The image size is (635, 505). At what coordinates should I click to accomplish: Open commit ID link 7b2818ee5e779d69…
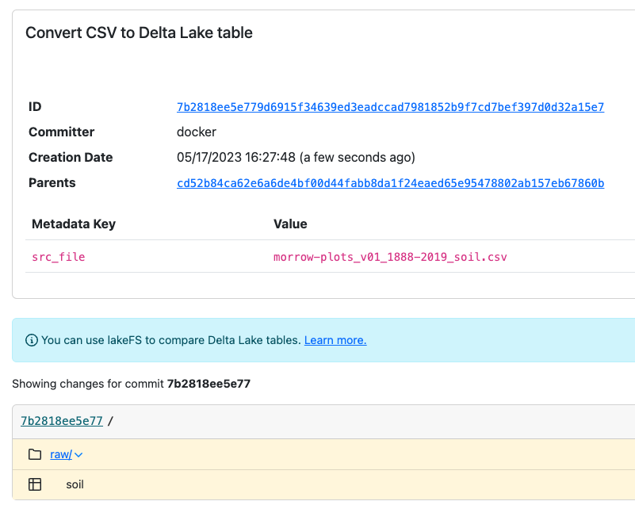coord(390,107)
